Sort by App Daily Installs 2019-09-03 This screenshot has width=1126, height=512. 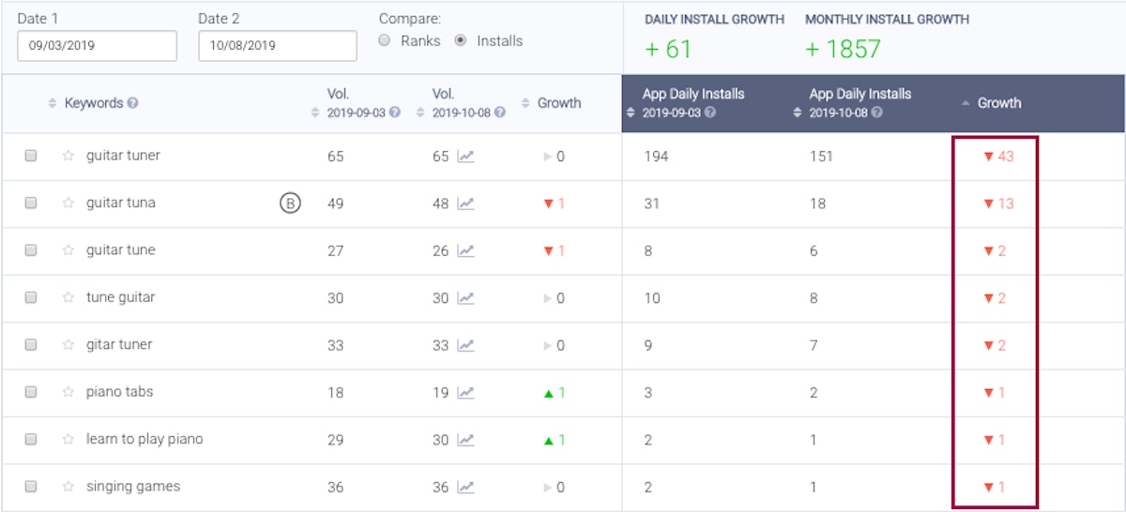[631, 113]
